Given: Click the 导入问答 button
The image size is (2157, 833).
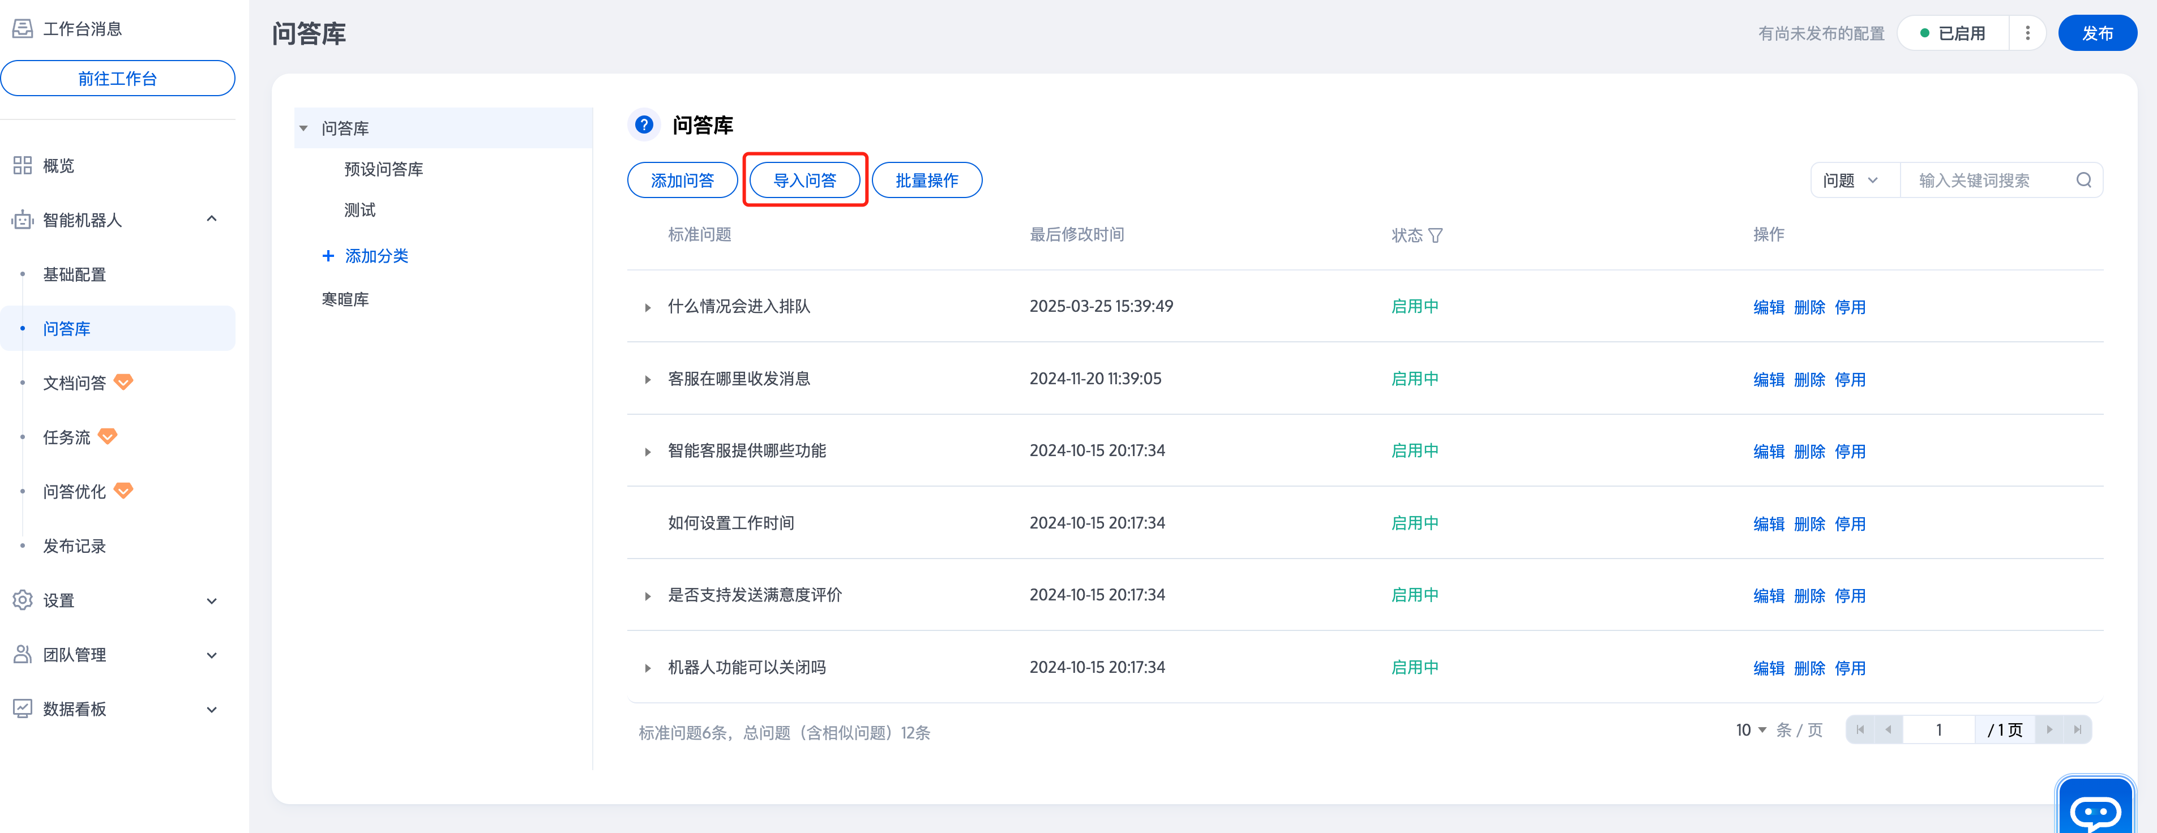Looking at the screenshot, I should coord(804,180).
